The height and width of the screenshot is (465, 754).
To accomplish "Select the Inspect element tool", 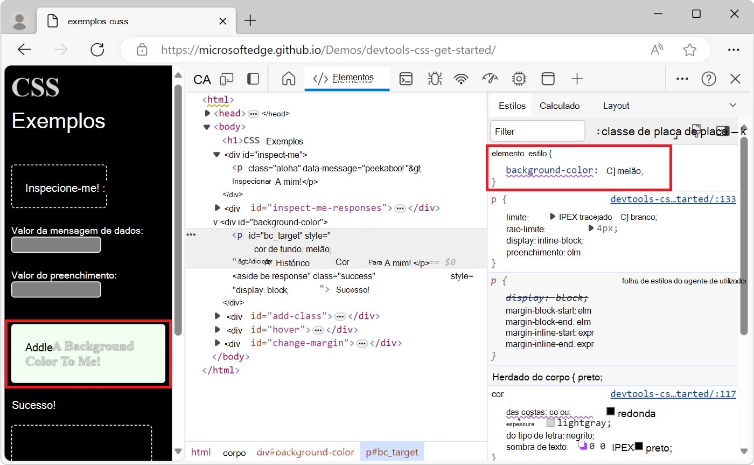I will 201,79.
